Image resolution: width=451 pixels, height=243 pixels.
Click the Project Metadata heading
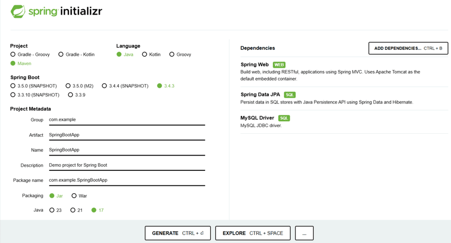pyautogui.click(x=30, y=109)
